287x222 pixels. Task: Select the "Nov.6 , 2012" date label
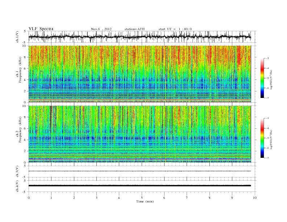coord(101,29)
